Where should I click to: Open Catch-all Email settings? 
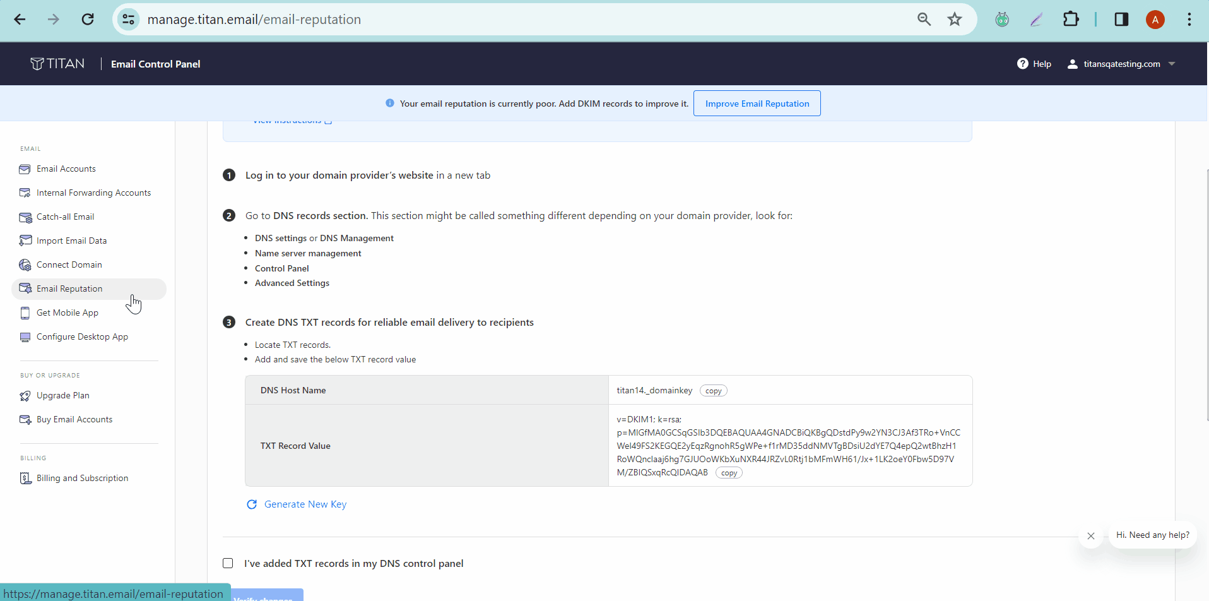64,217
